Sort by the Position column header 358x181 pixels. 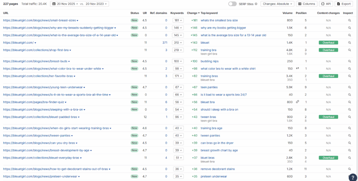pyautogui.click(x=301, y=13)
